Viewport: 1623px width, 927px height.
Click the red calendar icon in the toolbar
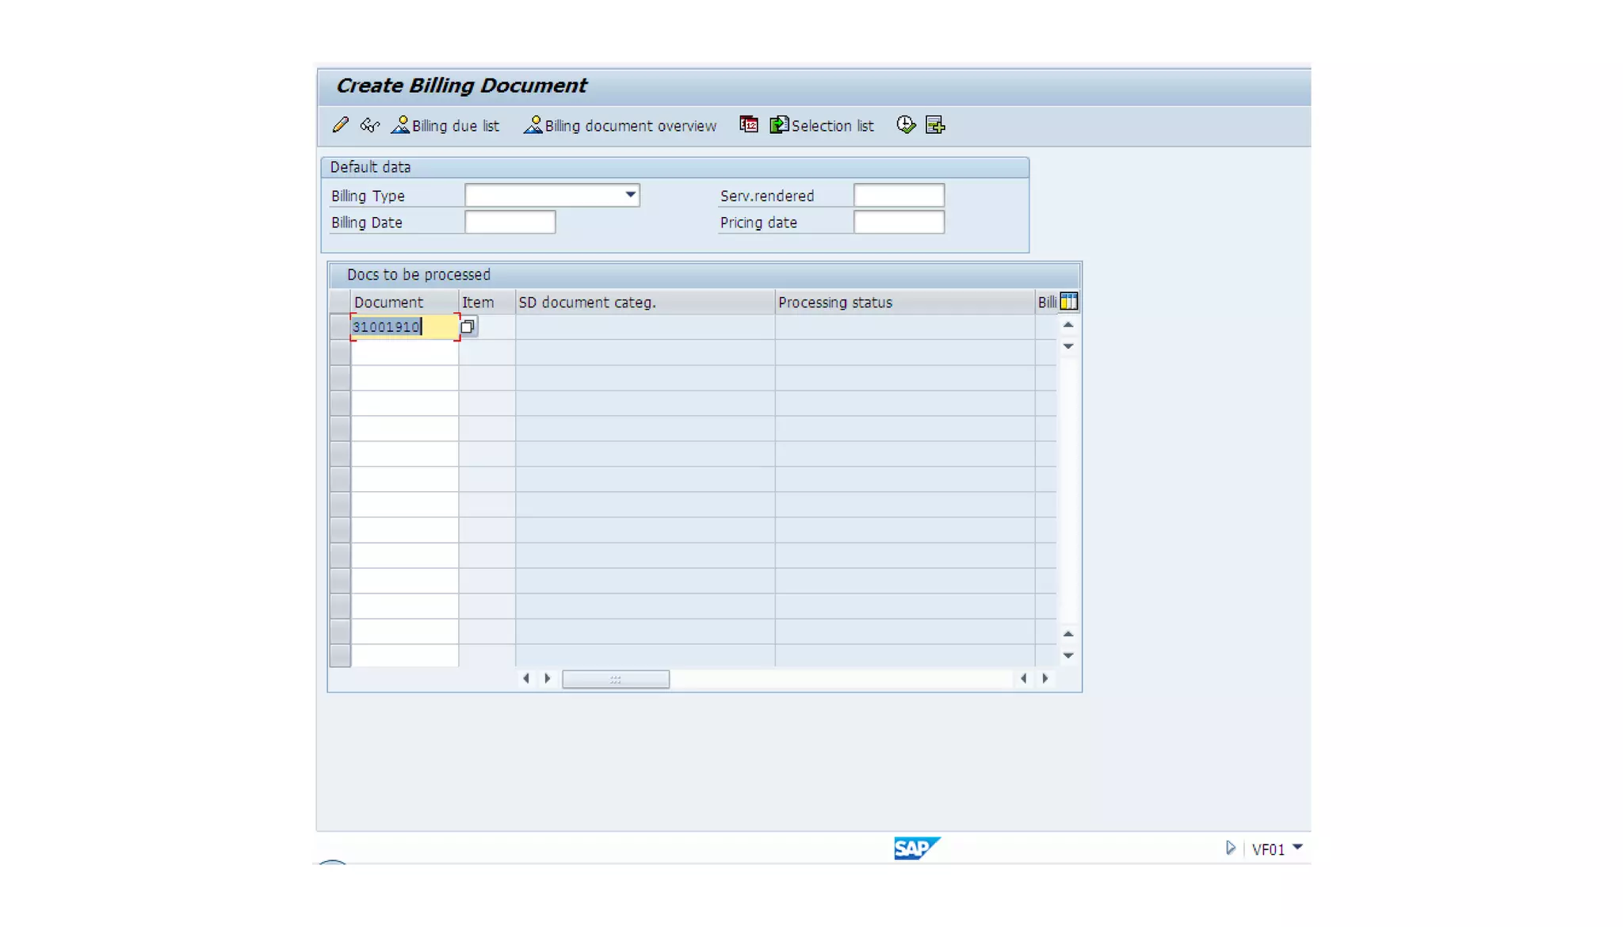click(749, 124)
